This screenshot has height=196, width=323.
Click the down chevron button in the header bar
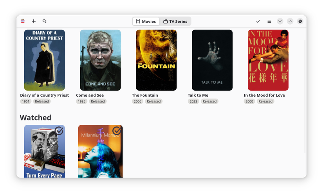[x=280, y=21]
